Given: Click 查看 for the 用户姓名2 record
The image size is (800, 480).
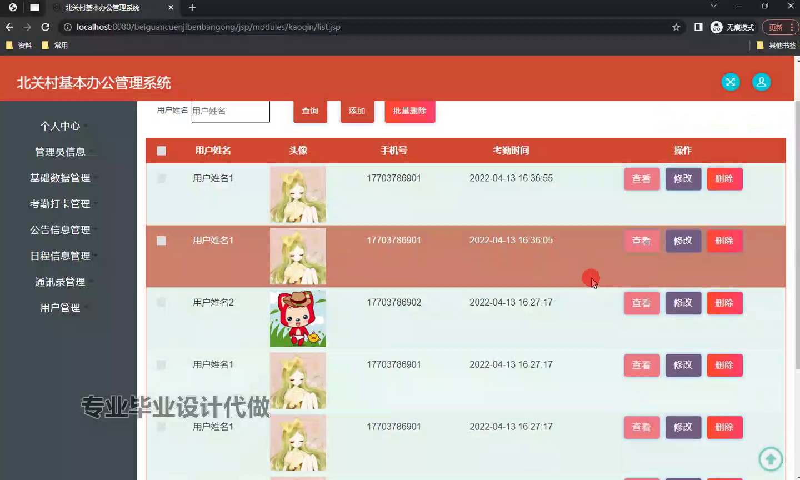Looking at the screenshot, I should pyautogui.click(x=642, y=303).
